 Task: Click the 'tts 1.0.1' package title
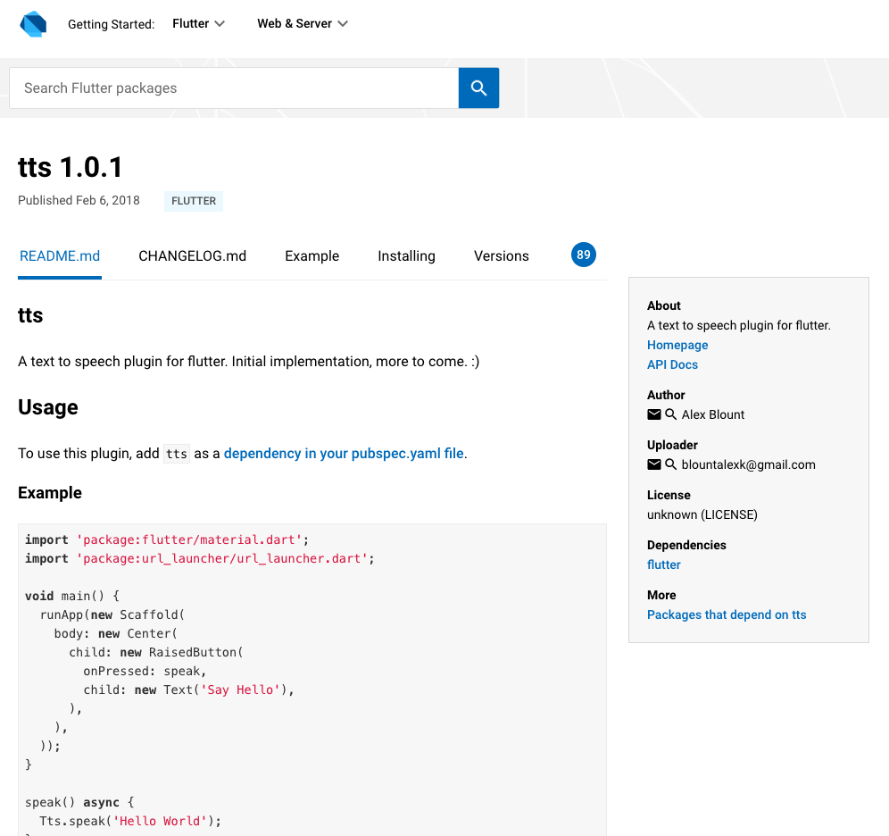71,167
